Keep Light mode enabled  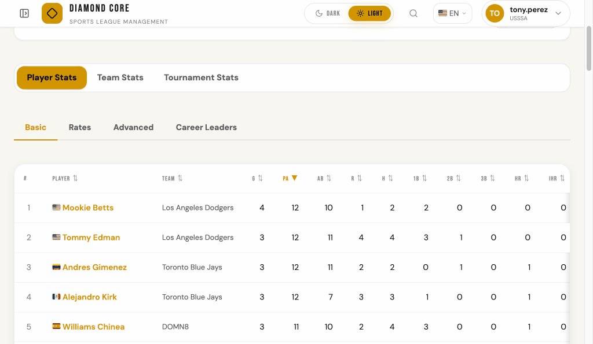[369, 13]
